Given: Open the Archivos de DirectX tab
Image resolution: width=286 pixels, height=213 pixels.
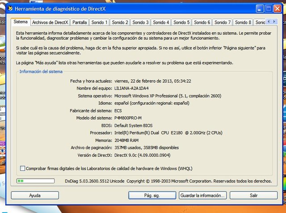Looking at the screenshot, I should tap(50, 22).
